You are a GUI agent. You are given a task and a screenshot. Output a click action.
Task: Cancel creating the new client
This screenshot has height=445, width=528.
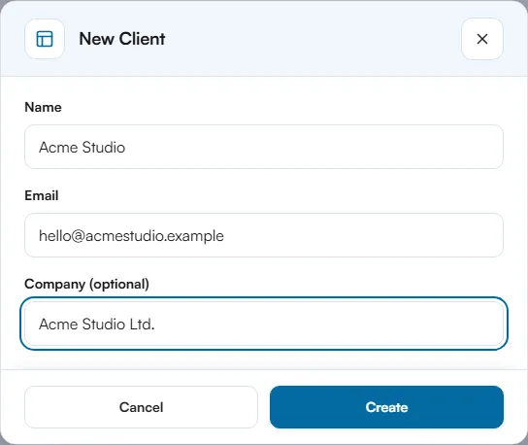click(x=141, y=407)
